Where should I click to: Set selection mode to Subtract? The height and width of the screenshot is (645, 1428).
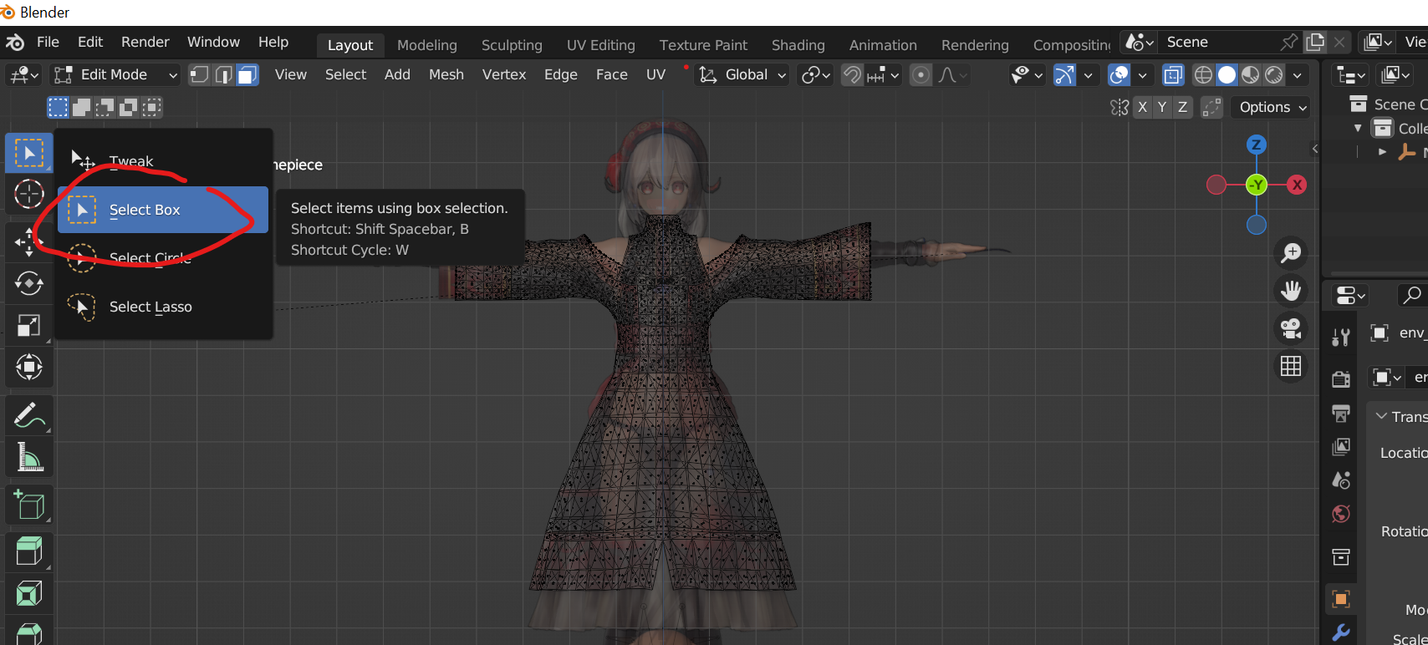tap(105, 107)
